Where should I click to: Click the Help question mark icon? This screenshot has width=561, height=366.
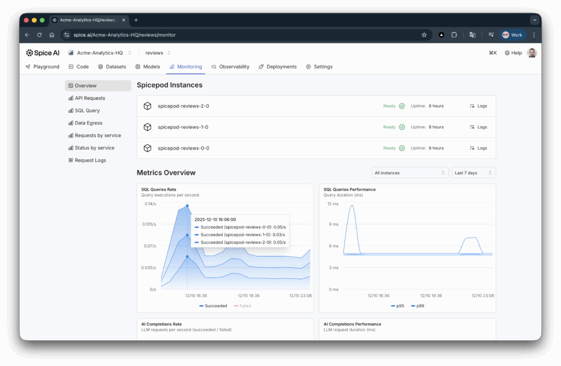507,53
